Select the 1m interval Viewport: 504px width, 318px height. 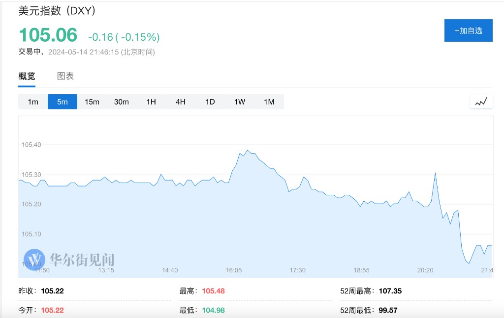(33, 102)
